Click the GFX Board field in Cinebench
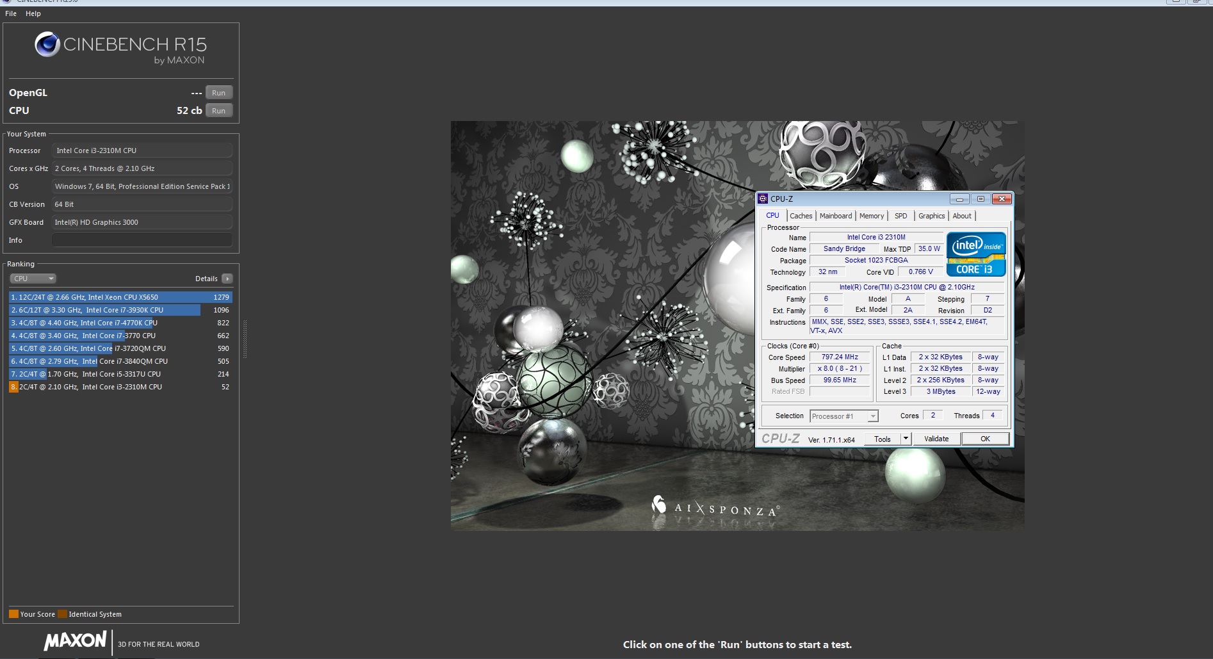This screenshot has height=659, width=1213. [x=142, y=222]
